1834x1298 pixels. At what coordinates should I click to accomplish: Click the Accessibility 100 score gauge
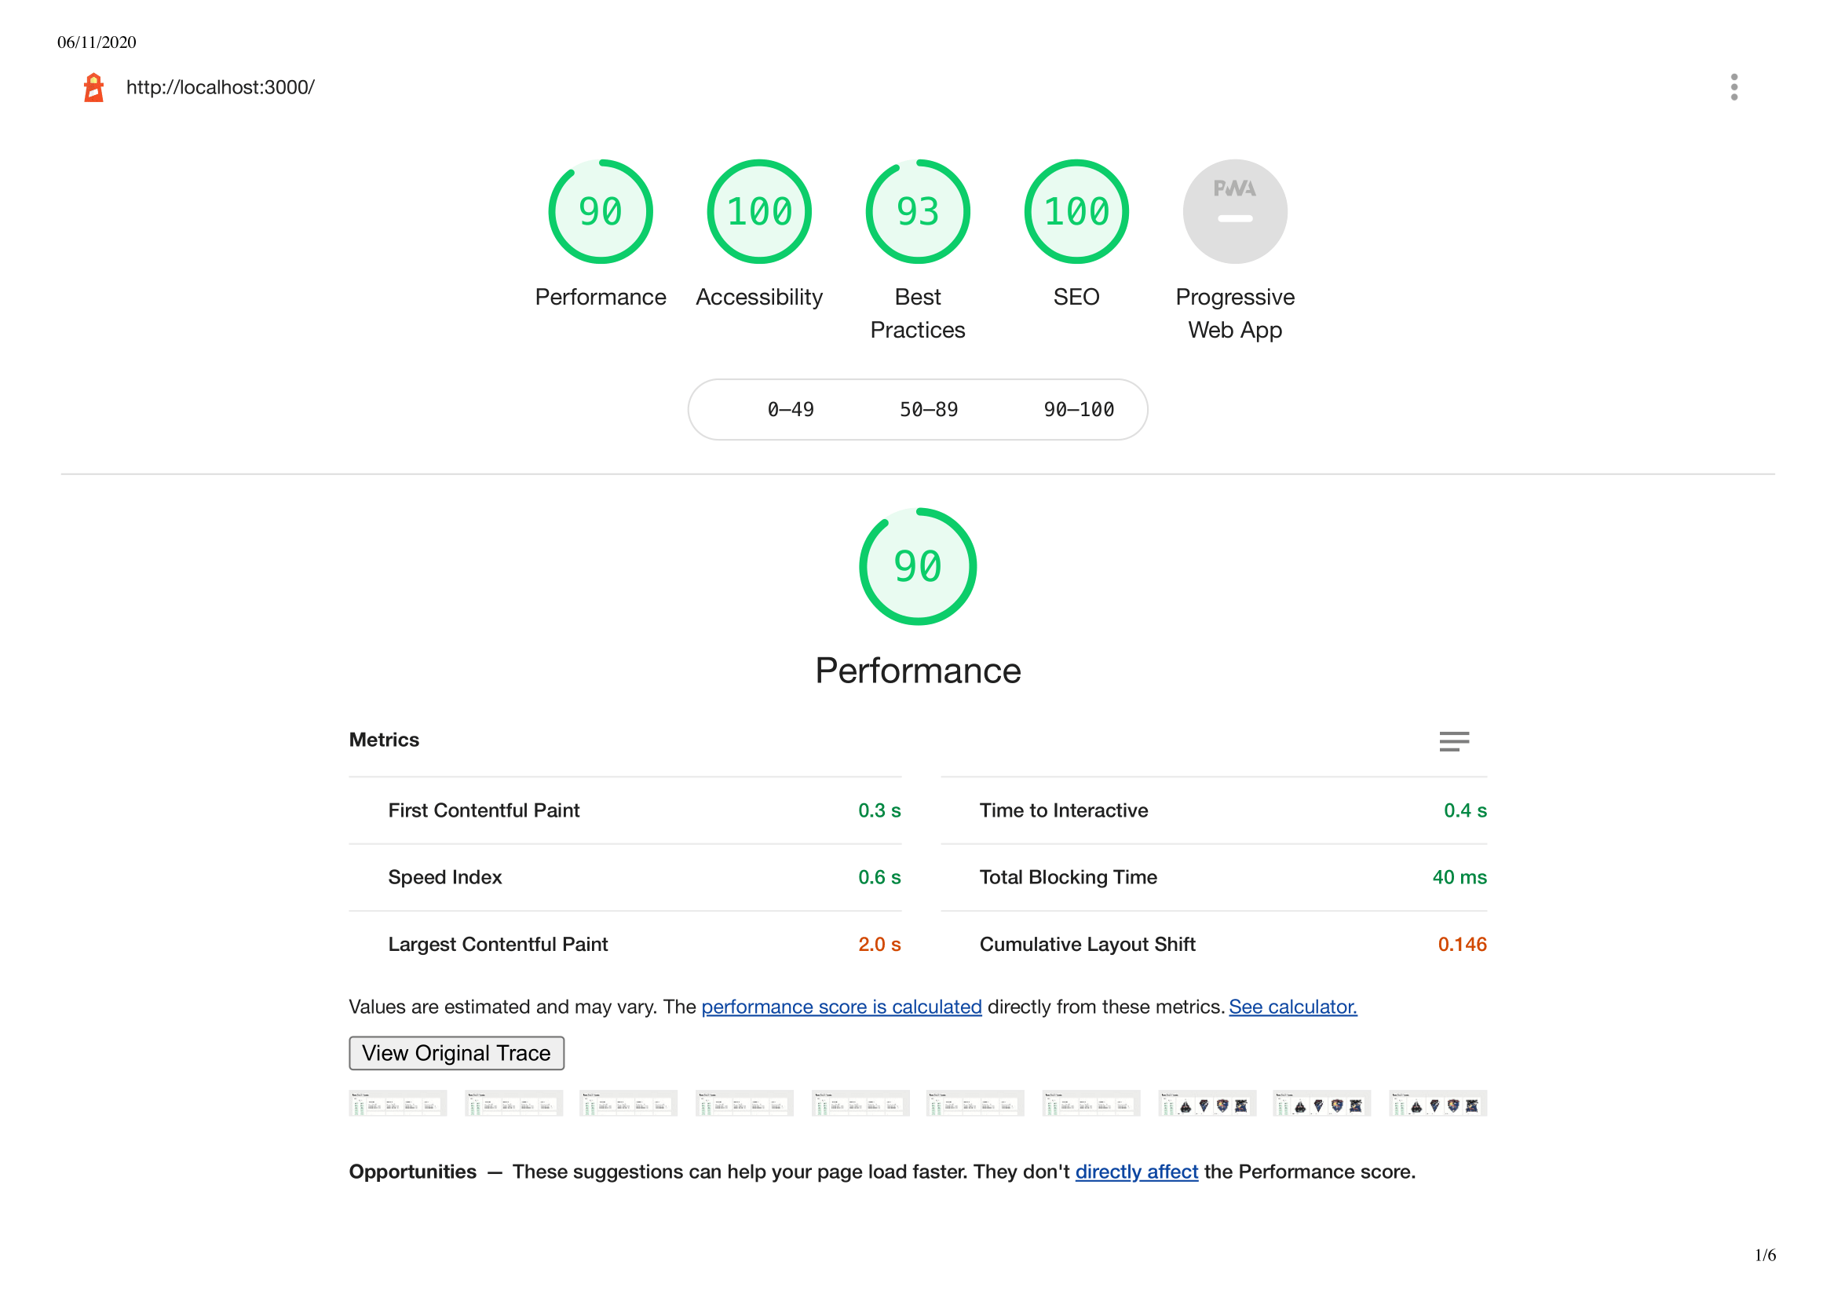(758, 212)
